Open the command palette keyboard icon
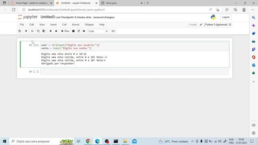The image size is (258, 145). pos(113,31)
